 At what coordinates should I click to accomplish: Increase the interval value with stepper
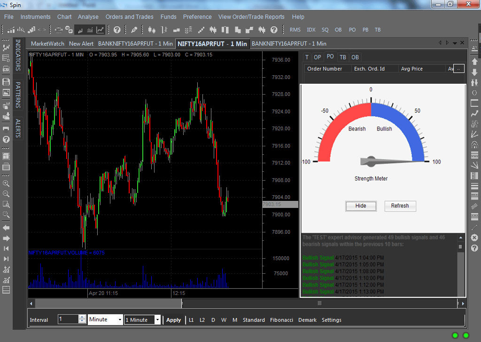(82, 318)
